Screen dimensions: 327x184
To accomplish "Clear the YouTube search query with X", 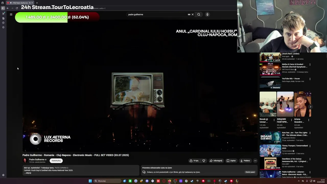I will click(193, 15).
